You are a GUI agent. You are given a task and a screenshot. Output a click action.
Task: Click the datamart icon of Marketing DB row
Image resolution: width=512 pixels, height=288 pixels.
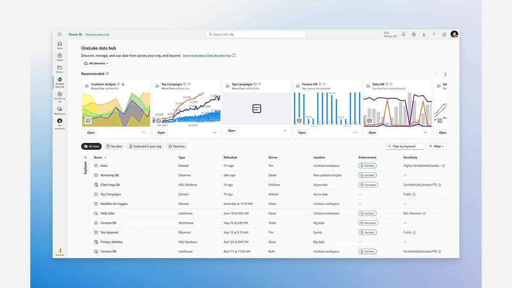pos(96,175)
